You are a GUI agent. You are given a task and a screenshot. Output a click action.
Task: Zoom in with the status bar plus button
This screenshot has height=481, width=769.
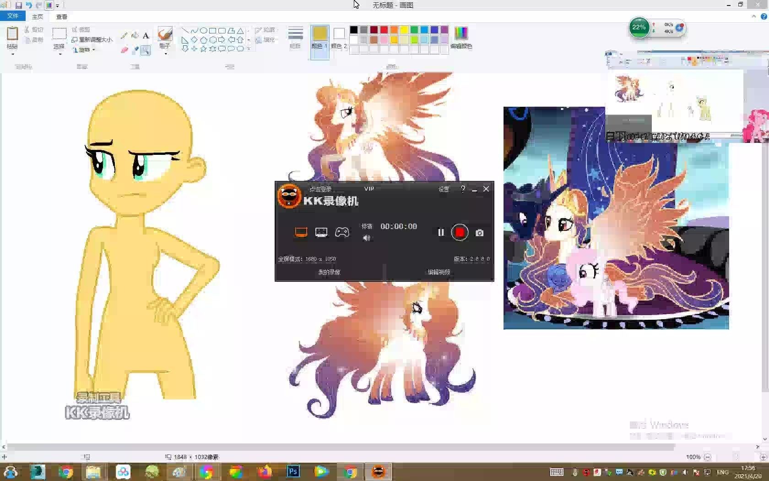tap(763, 457)
